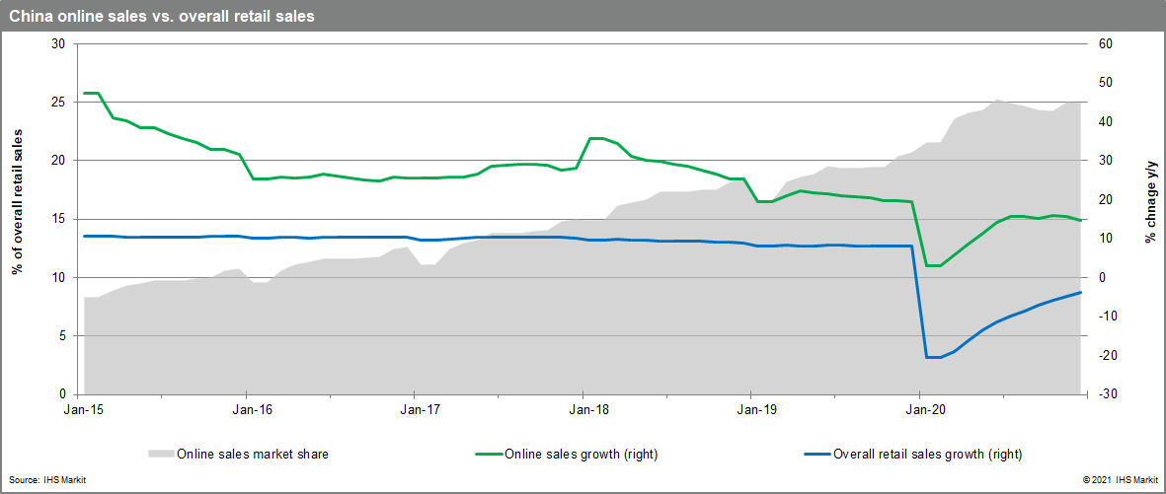Select the '% chnage y/y' right axis title
The height and width of the screenshot is (494, 1166).
pos(1150,218)
